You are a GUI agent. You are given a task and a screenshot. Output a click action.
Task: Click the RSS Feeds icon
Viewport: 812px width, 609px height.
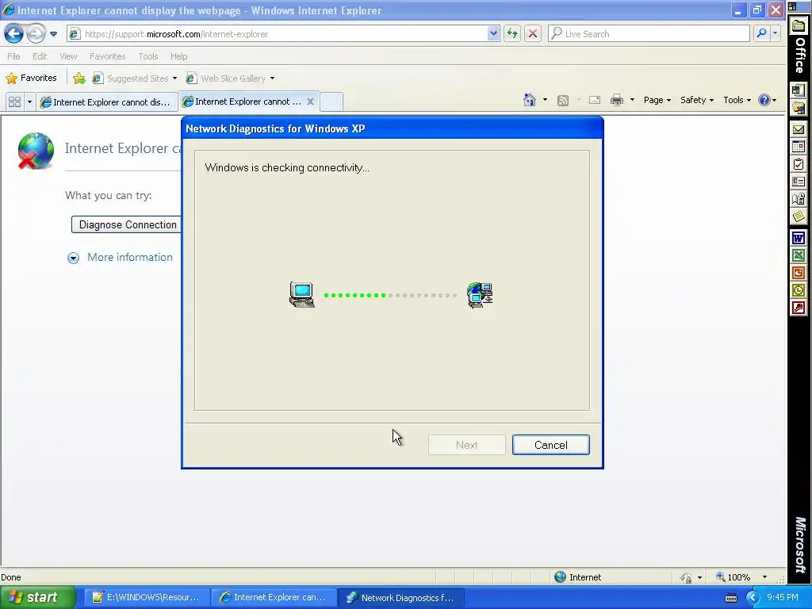point(563,101)
